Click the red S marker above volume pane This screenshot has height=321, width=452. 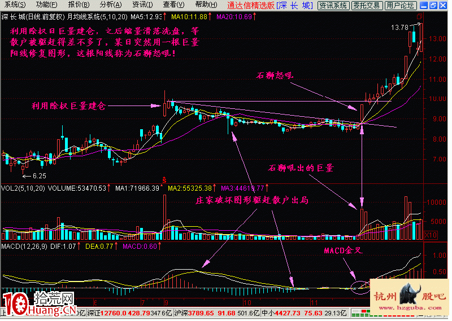(x=164, y=181)
